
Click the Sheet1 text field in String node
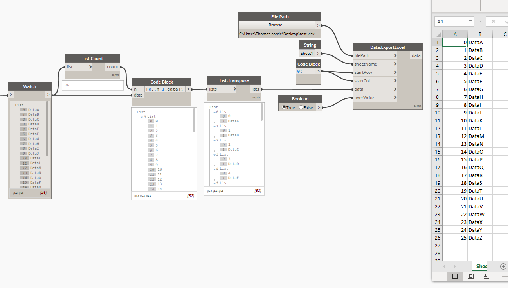pos(307,54)
